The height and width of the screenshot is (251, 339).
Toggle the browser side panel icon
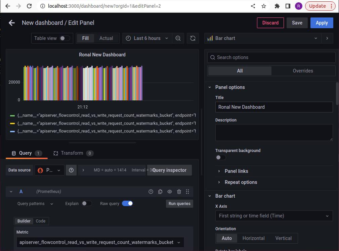[x=288, y=6]
